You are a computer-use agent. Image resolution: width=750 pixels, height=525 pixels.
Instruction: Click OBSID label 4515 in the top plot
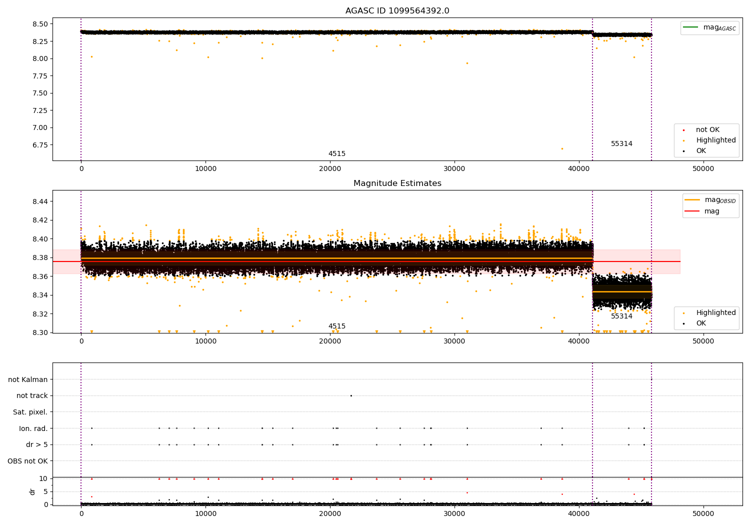click(337, 154)
